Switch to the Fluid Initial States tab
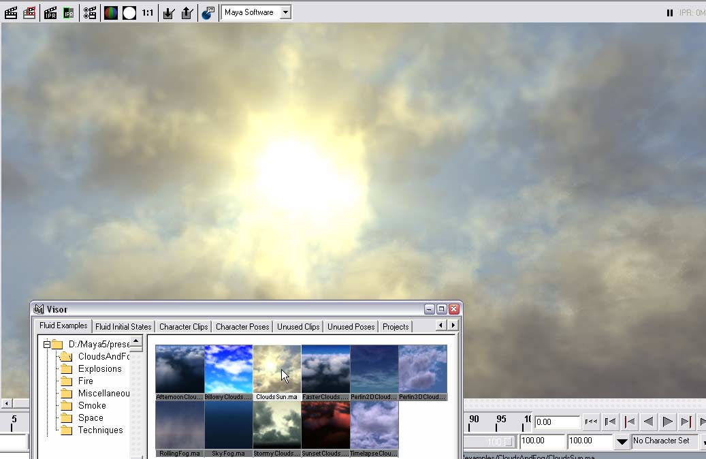Image resolution: width=706 pixels, height=459 pixels. click(x=123, y=327)
